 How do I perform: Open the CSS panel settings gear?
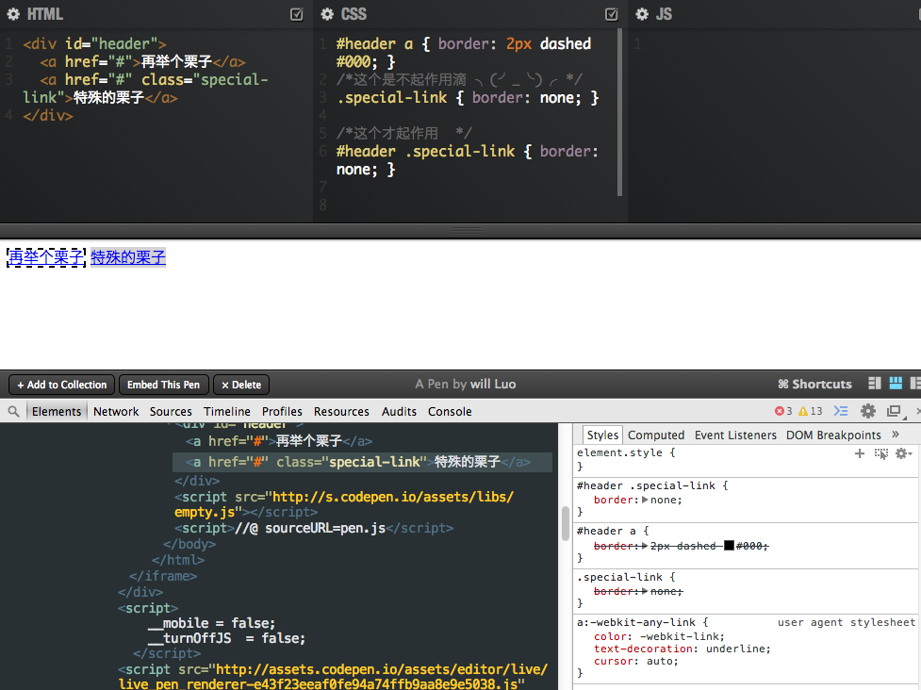click(x=327, y=15)
